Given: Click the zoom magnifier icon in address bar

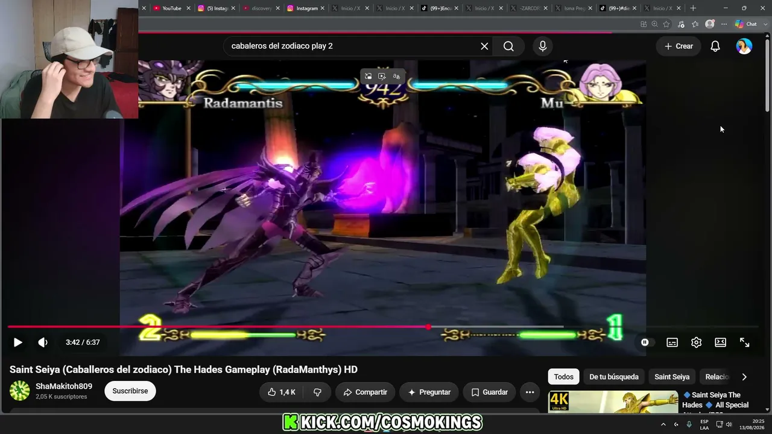Looking at the screenshot, I should point(654,24).
